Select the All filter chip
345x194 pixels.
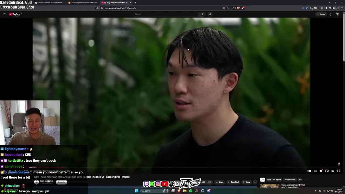point(262,180)
